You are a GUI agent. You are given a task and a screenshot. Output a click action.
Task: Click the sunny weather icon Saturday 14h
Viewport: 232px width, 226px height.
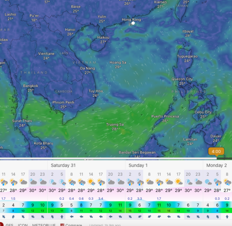91,182
